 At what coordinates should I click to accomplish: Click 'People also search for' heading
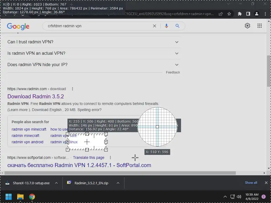point(30,122)
